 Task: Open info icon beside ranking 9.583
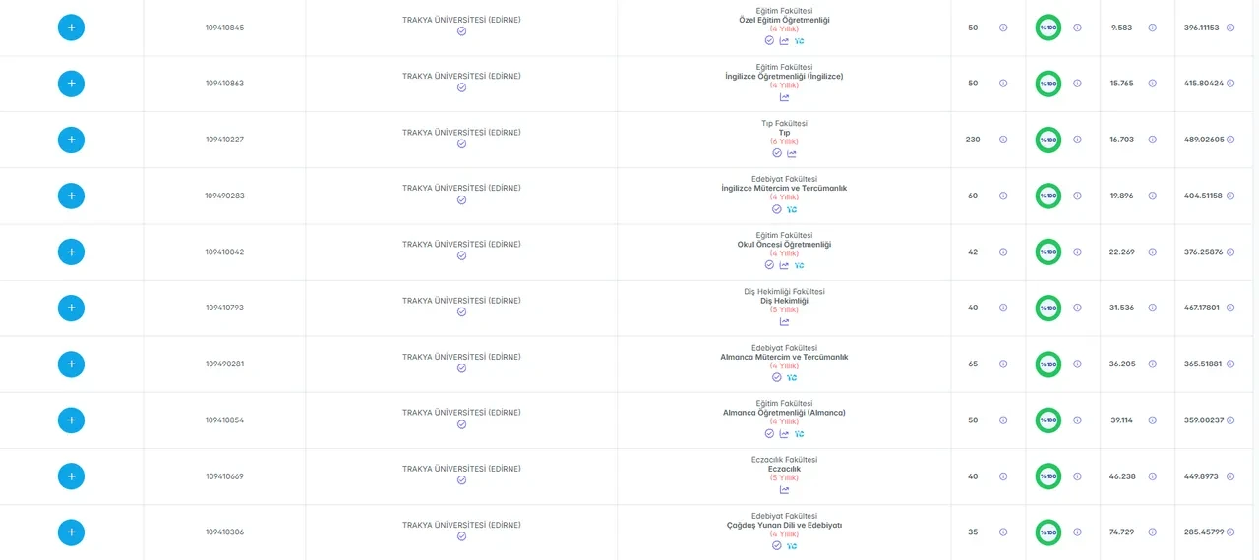pos(1153,28)
